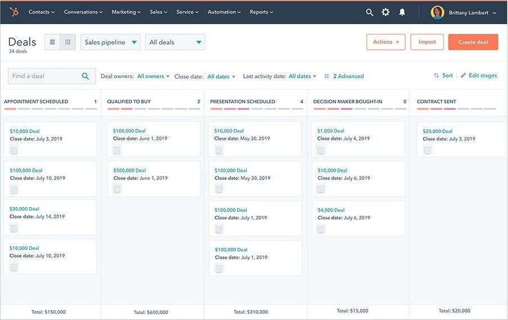Click the 34 deals count text

coord(18,52)
